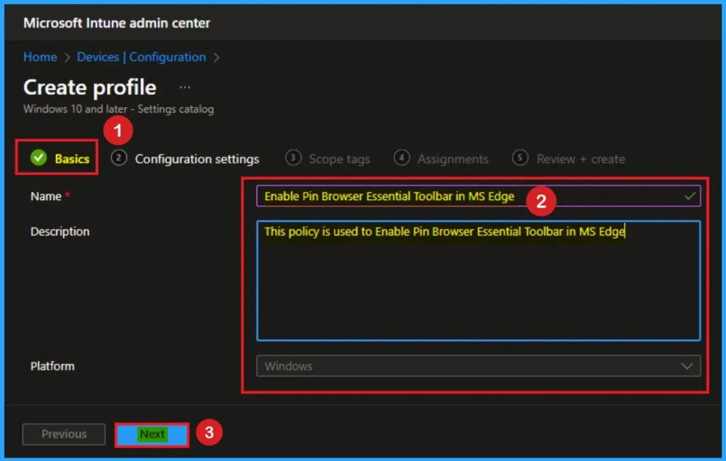Viewport: 726px width, 461px height.
Task: Click the Previous button
Action: click(64, 434)
